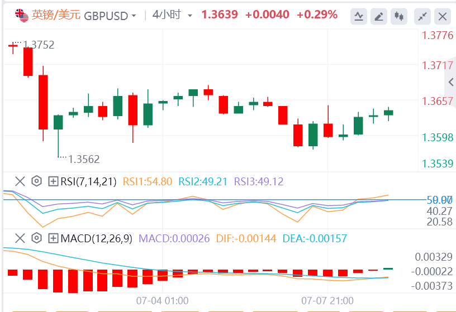Expand side panel with left chevron

click(451, 82)
